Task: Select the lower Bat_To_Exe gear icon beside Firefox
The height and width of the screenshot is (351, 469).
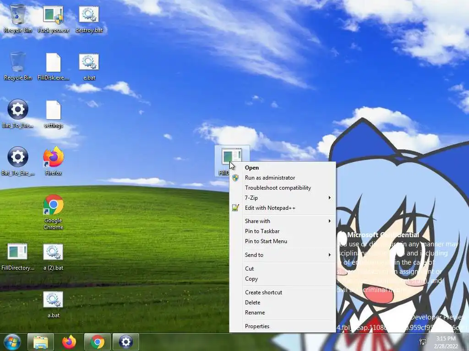Action: point(18,161)
